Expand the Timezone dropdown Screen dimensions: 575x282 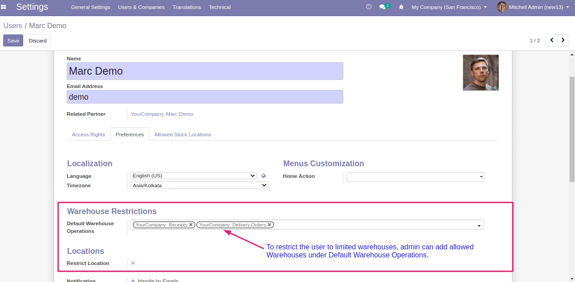[x=199, y=185]
